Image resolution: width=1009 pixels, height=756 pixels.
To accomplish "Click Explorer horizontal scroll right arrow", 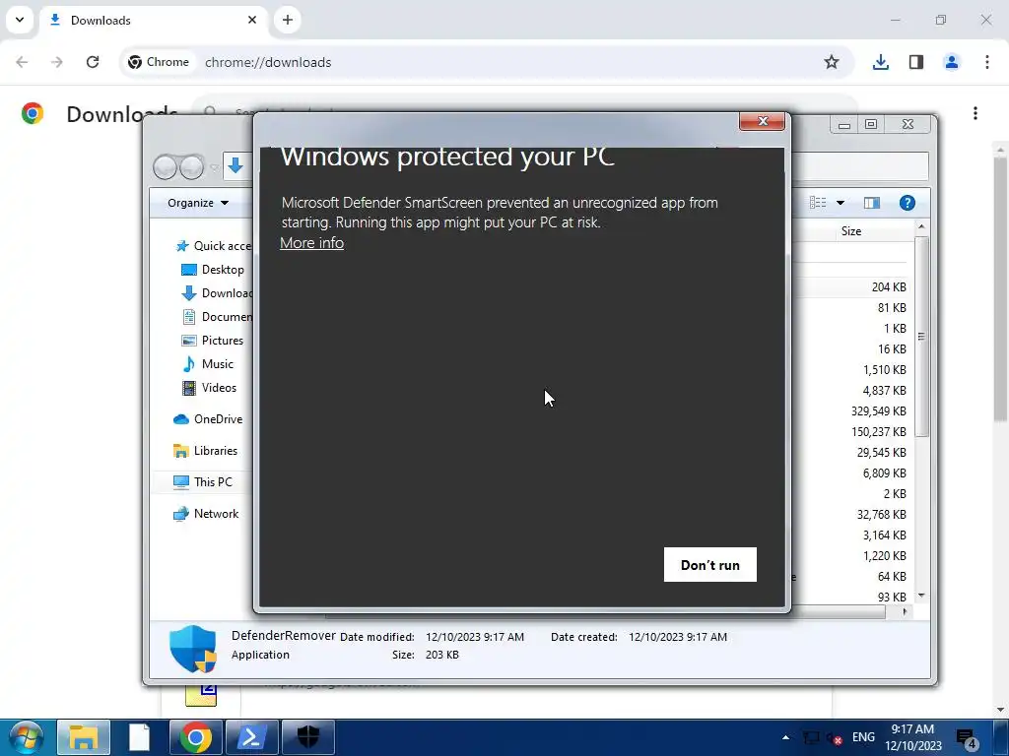I will 906,611.
